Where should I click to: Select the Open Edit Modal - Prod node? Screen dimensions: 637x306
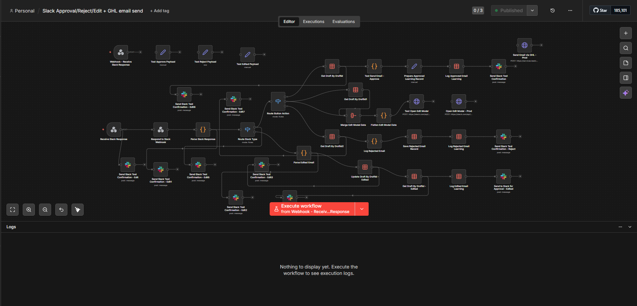click(459, 101)
